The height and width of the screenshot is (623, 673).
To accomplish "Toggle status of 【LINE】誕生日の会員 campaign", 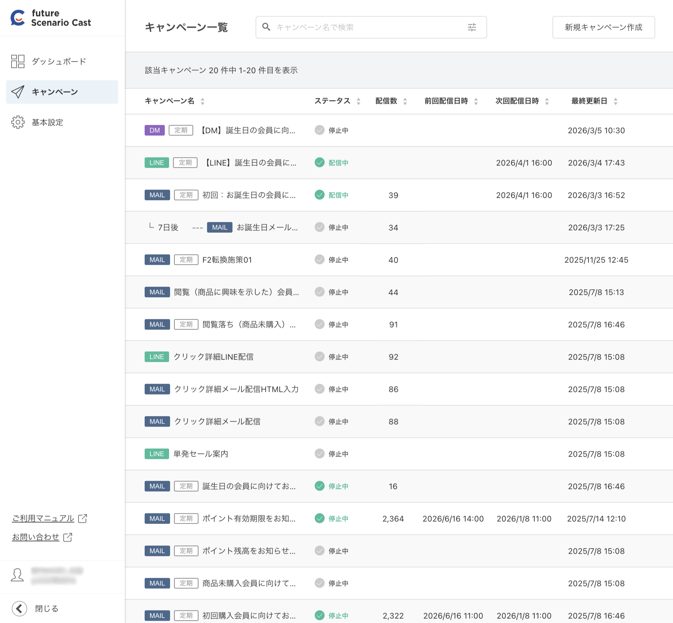I will [319, 162].
